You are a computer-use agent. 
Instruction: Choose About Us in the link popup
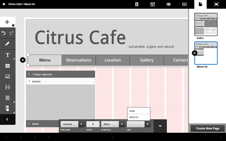[x=139, y=117]
